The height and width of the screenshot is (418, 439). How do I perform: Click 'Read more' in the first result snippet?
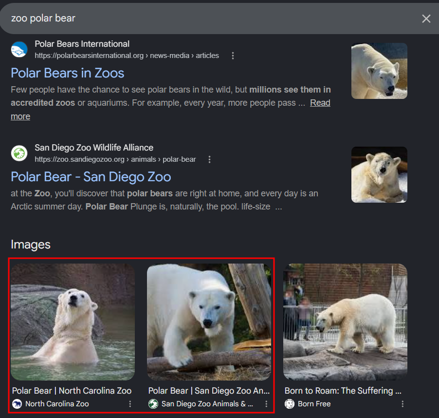click(x=320, y=103)
